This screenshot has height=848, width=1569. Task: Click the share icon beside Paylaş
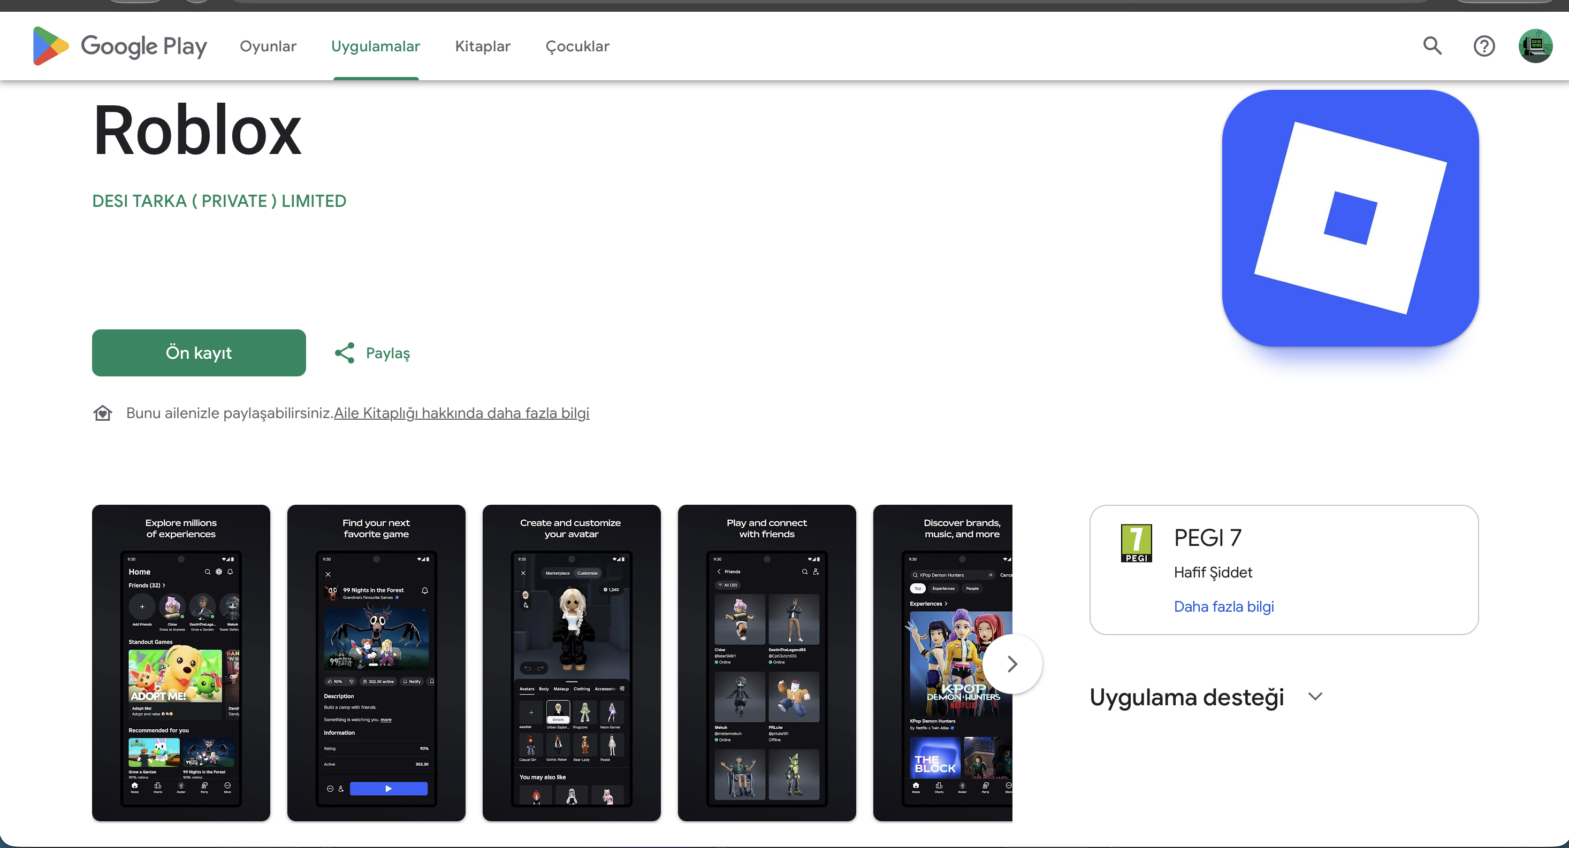pos(345,353)
